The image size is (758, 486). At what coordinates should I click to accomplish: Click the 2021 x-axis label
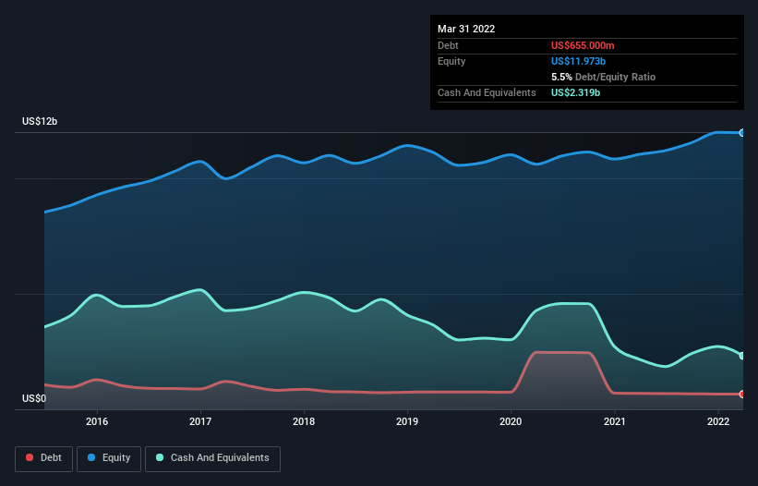(614, 421)
